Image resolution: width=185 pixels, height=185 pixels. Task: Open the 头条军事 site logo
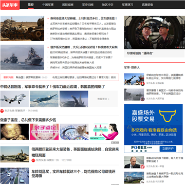(x=10, y=5)
